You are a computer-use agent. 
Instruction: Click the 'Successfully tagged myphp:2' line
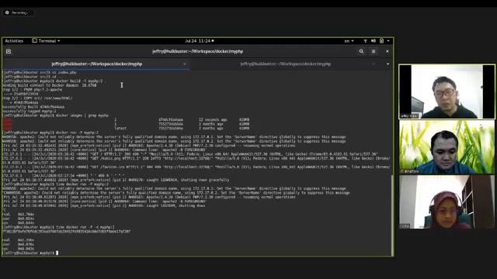(30, 111)
